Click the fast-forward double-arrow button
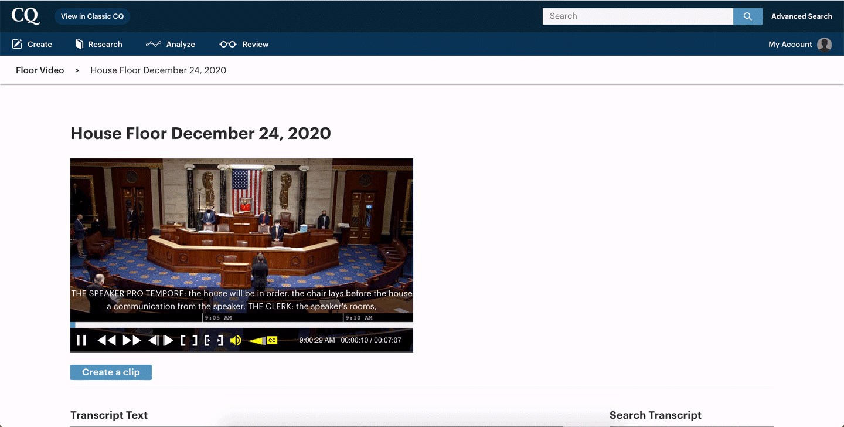844x427 pixels. (x=132, y=340)
